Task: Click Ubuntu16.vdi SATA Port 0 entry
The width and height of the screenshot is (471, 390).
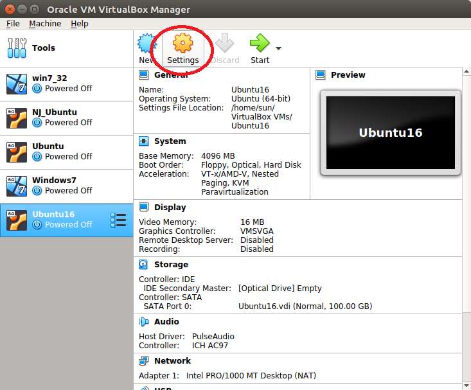Action: (305, 306)
